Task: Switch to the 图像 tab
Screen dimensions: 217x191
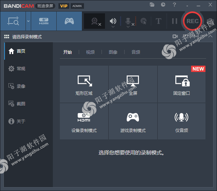Action: (113, 52)
